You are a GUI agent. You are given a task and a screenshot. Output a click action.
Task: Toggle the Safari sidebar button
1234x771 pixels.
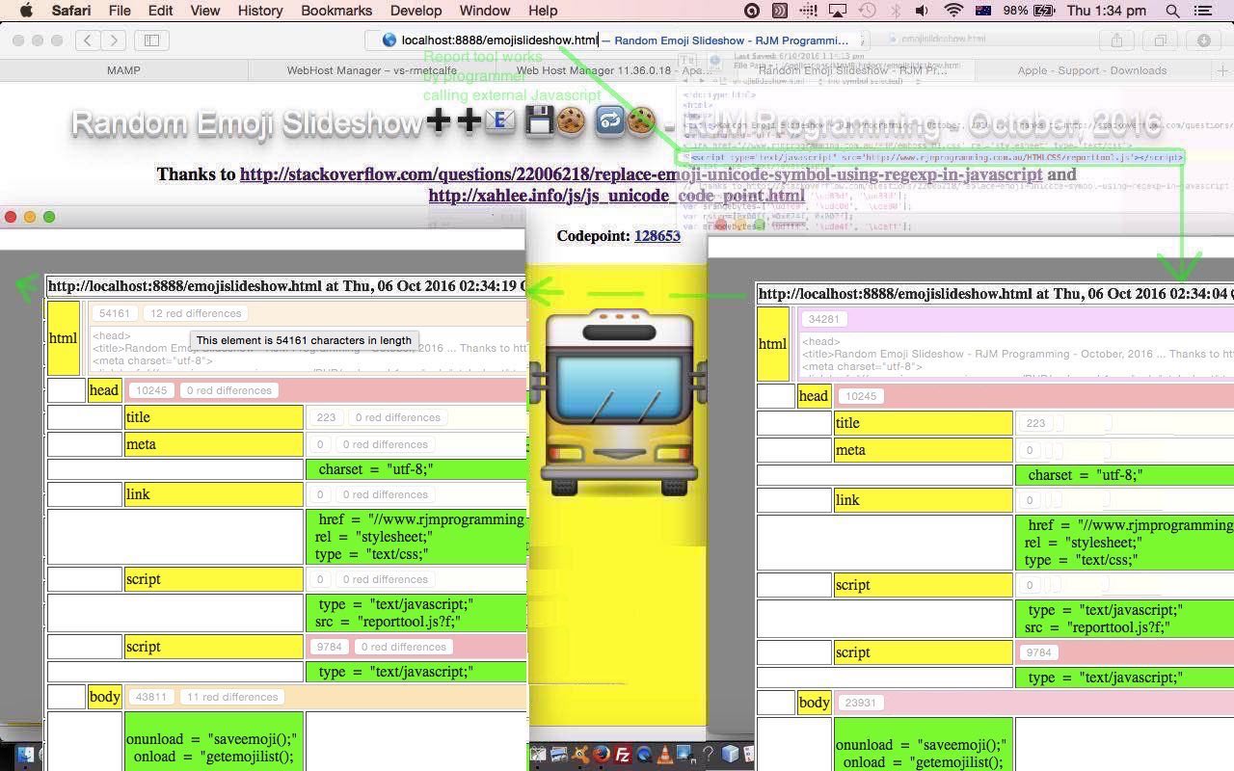click(151, 40)
